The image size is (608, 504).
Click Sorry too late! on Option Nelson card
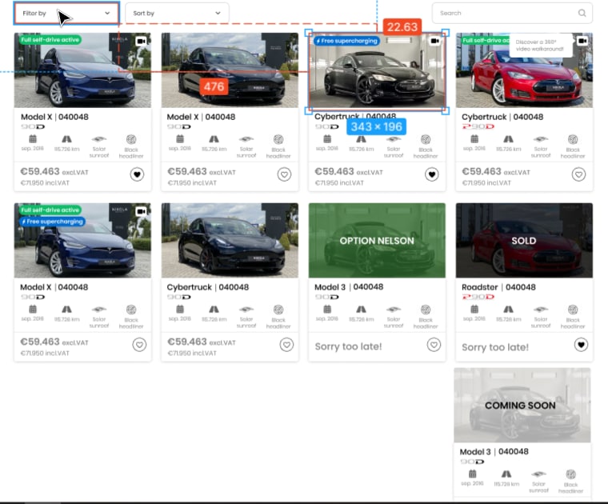click(x=348, y=346)
